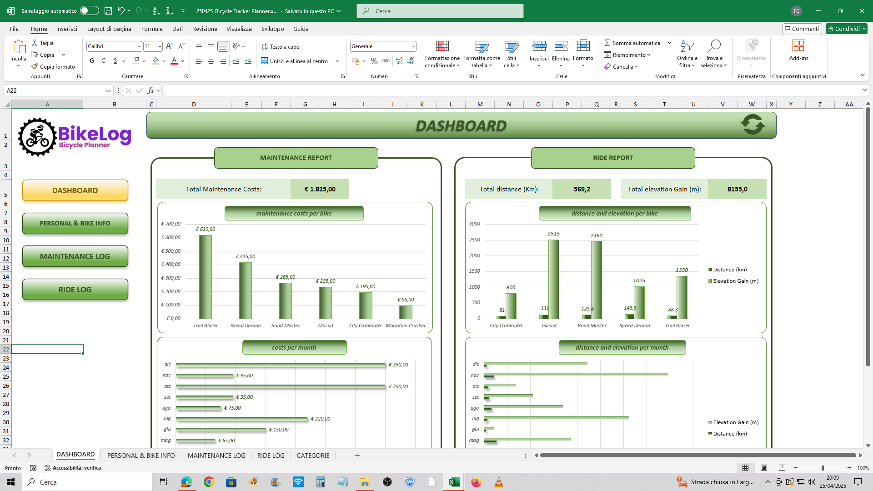Open insert function (fx) dialog
This screenshot has width=873, height=491.
[151, 90]
